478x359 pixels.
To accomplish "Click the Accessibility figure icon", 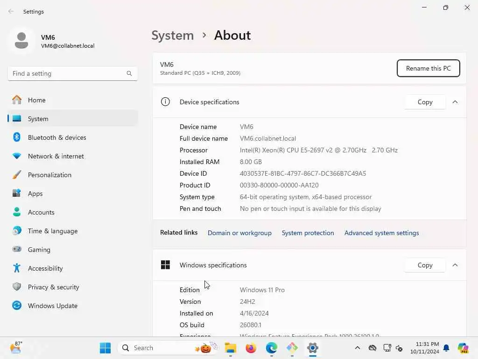I will [17, 268].
